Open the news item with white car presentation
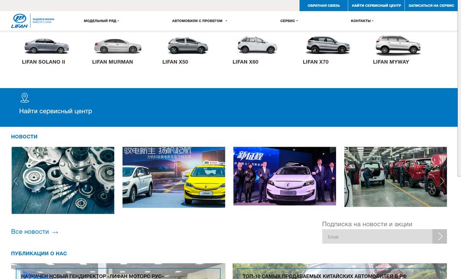This screenshot has height=279, width=461. tap(285, 176)
